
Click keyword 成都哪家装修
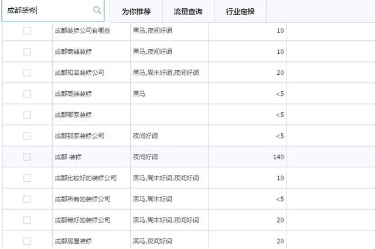pos(73,115)
